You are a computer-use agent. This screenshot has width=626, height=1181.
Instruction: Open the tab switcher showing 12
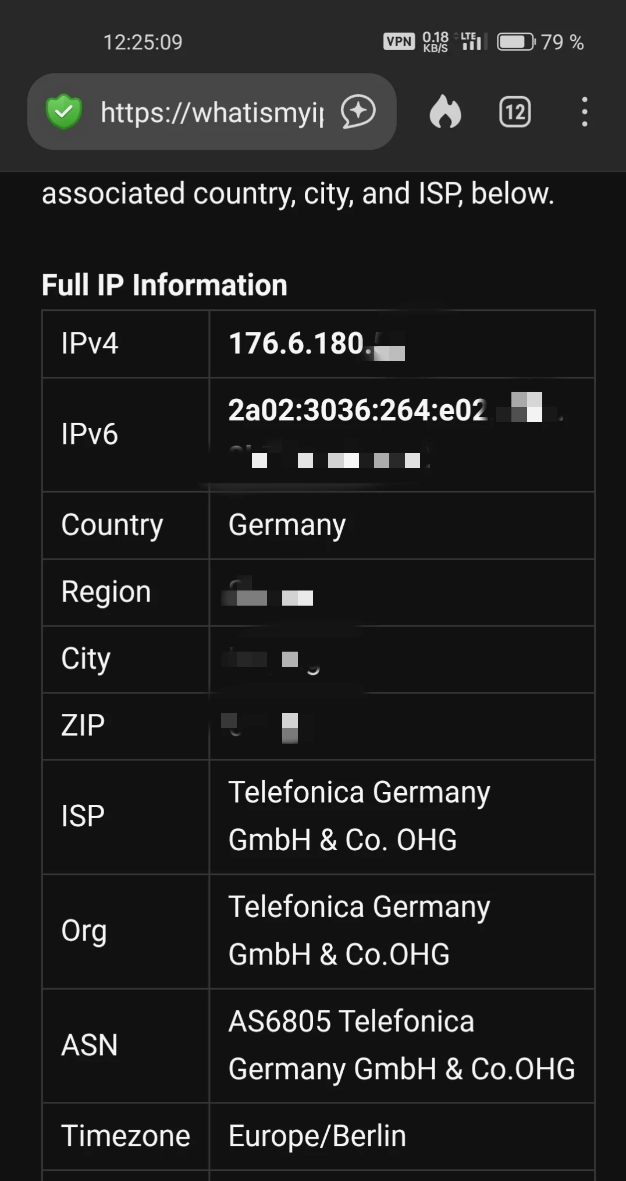click(515, 112)
